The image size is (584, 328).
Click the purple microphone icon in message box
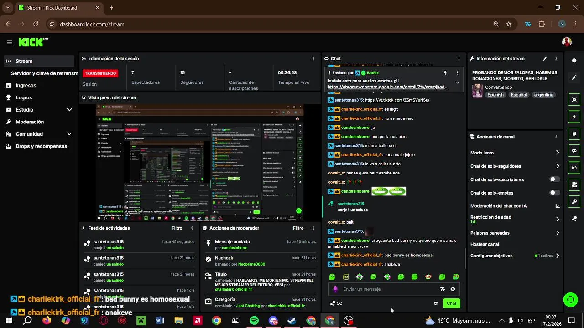[x=335, y=289]
